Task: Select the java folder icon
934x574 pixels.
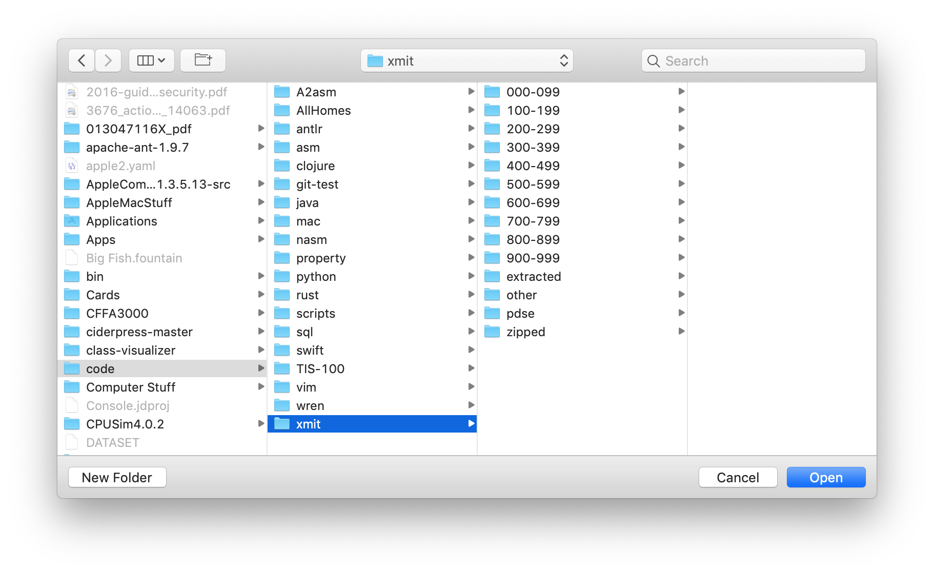Action: click(282, 202)
